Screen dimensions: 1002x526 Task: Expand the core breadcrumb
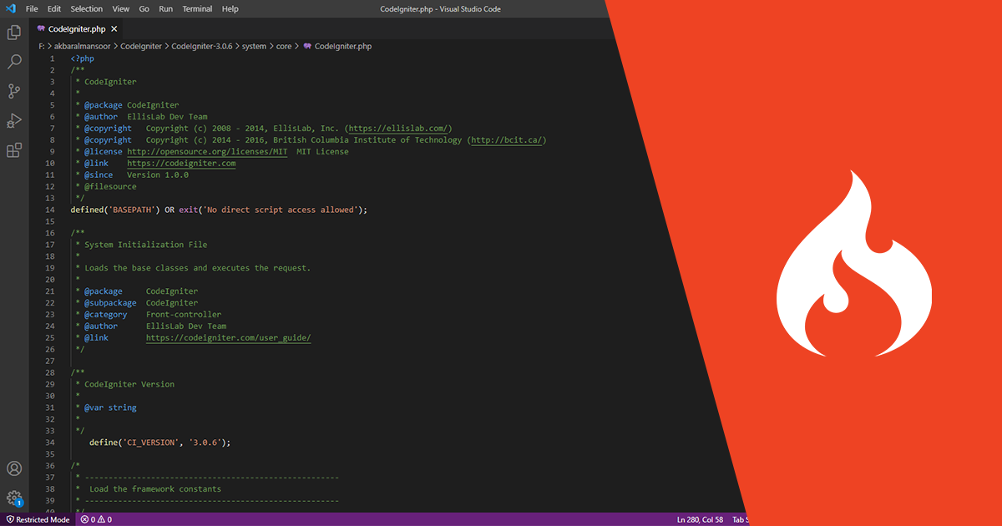pos(284,47)
